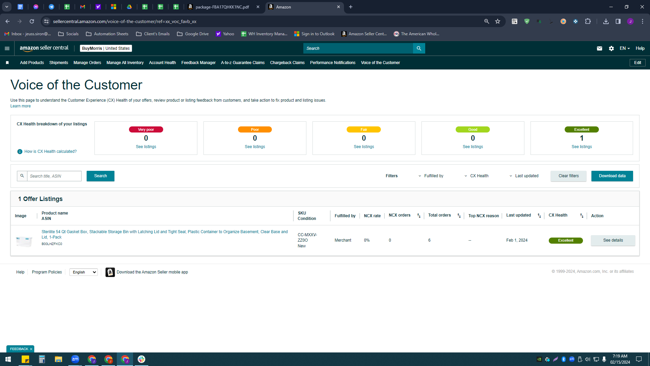Open the EN language dropdown

click(625, 48)
